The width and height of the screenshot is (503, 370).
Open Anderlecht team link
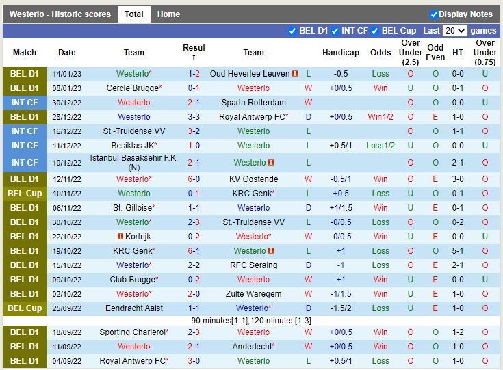point(252,347)
